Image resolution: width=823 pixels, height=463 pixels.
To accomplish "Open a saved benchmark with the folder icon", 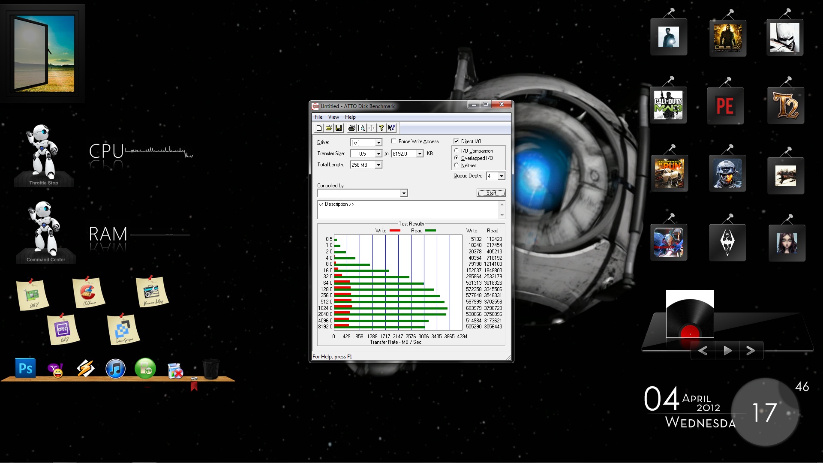I will [x=329, y=128].
